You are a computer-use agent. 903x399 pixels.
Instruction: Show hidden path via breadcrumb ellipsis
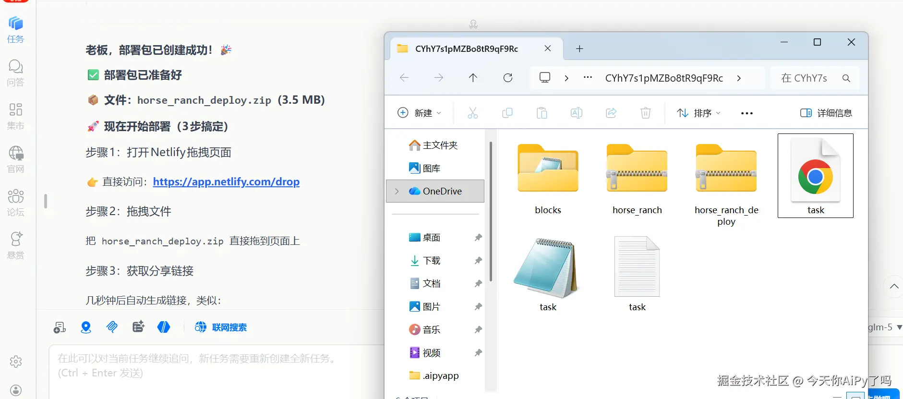(588, 77)
